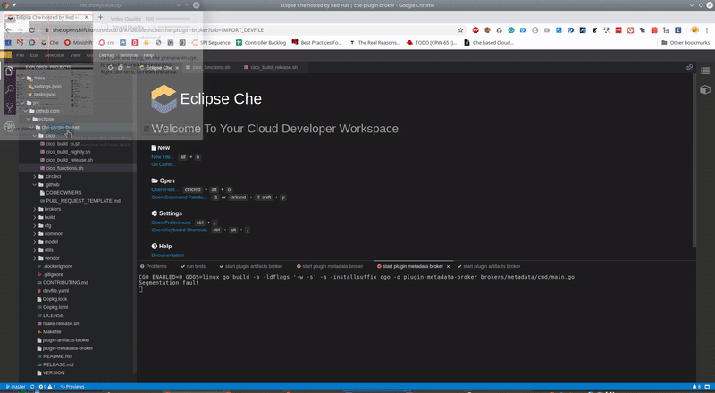This screenshot has width=715, height=393.
Task: Open the Makefile in explorer
Action: [52, 332]
